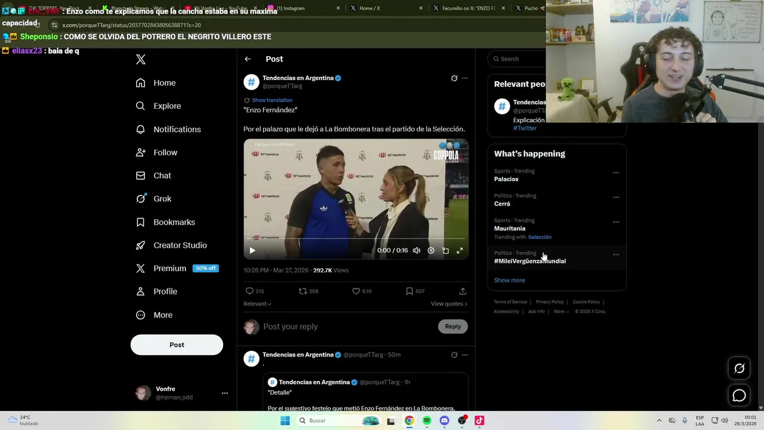Click the Grok icon on the main post header

coord(454,78)
